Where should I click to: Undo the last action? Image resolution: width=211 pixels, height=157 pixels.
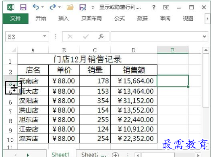pos(36,7)
